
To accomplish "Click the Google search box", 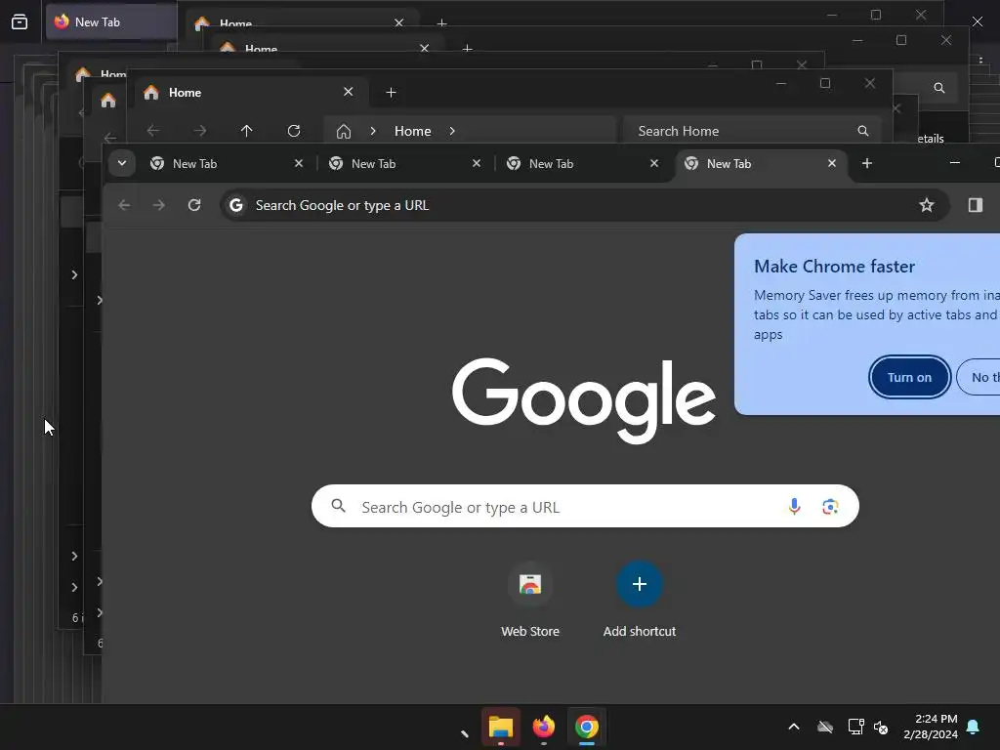I will tap(585, 507).
